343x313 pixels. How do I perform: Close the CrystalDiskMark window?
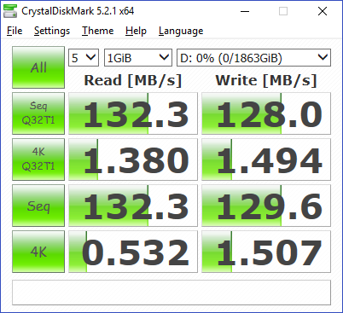(x=323, y=11)
